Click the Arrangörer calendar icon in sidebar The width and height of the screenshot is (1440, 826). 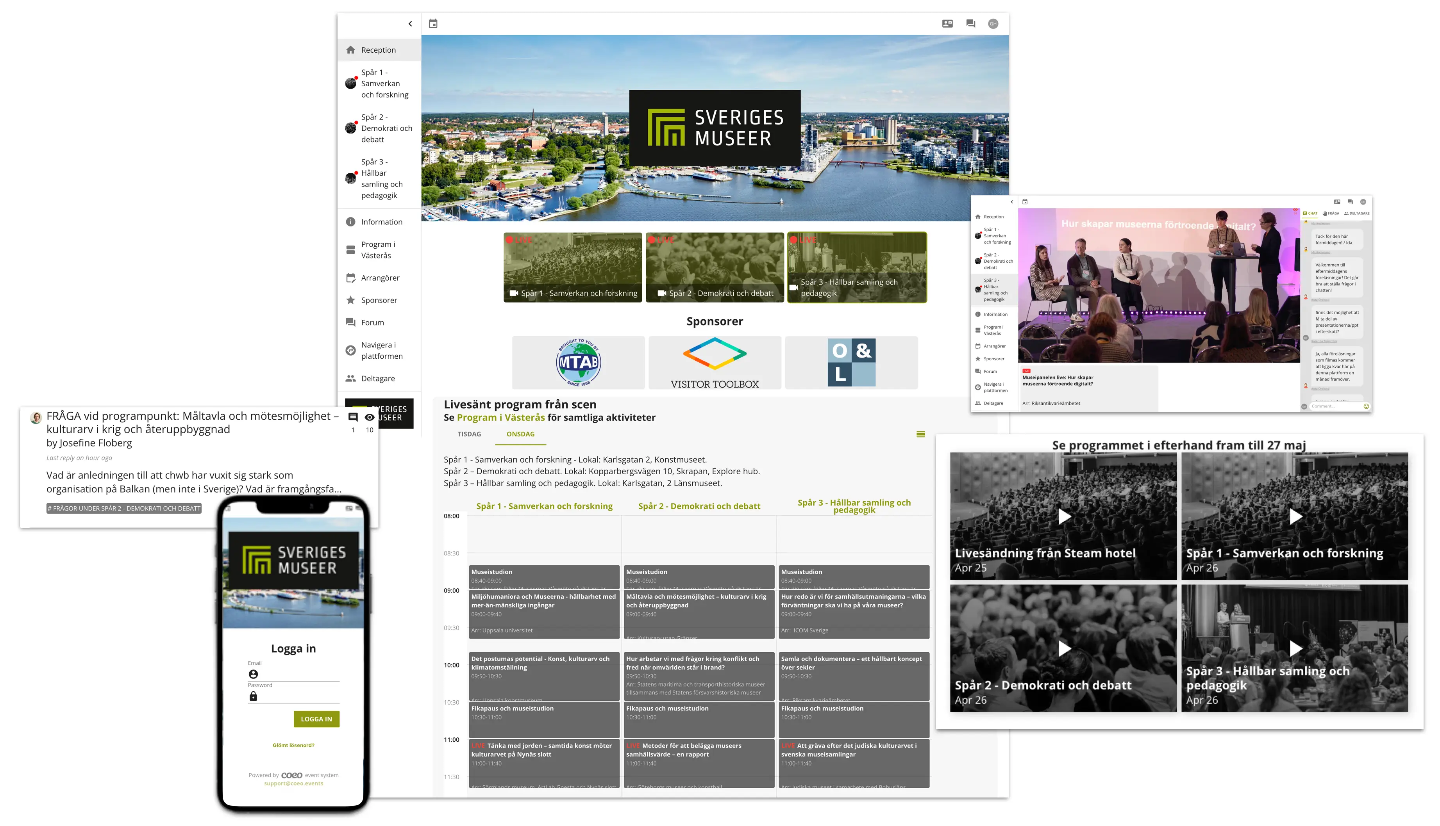(x=351, y=278)
